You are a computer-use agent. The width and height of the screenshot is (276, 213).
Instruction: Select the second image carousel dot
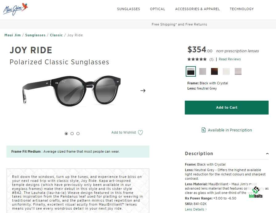point(72,134)
